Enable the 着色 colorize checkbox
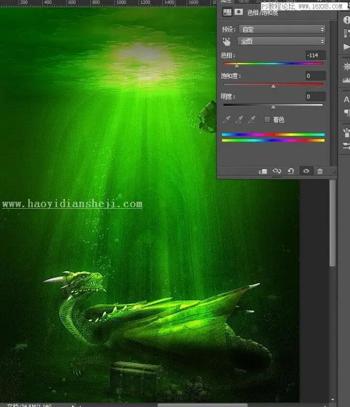The image size is (350, 407). [x=267, y=119]
